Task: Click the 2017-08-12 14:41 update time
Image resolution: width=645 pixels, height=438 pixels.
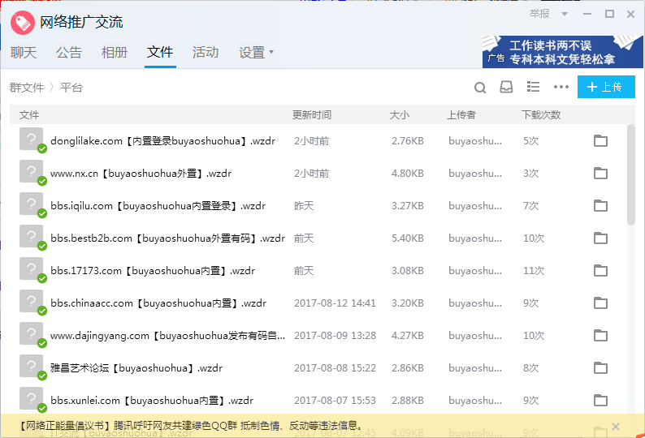Action: click(335, 303)
